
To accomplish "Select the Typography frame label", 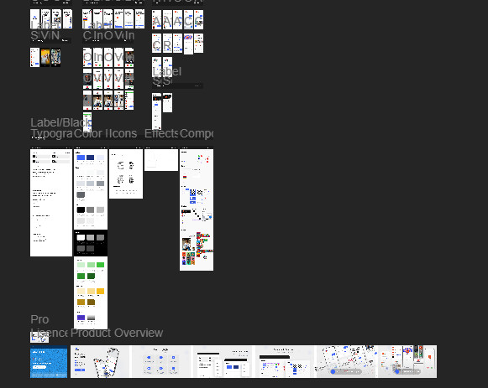I will [51, 134].
